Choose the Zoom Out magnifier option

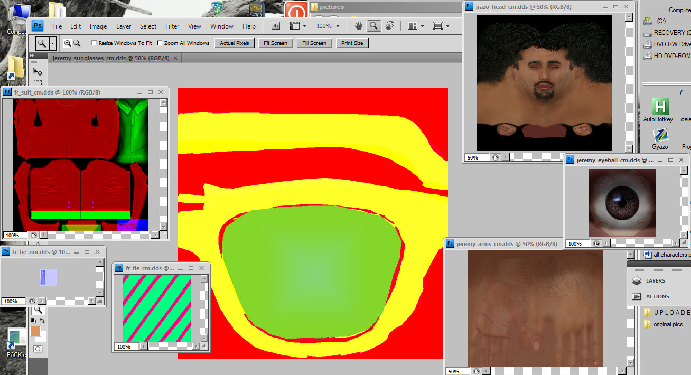pos(77,43)
